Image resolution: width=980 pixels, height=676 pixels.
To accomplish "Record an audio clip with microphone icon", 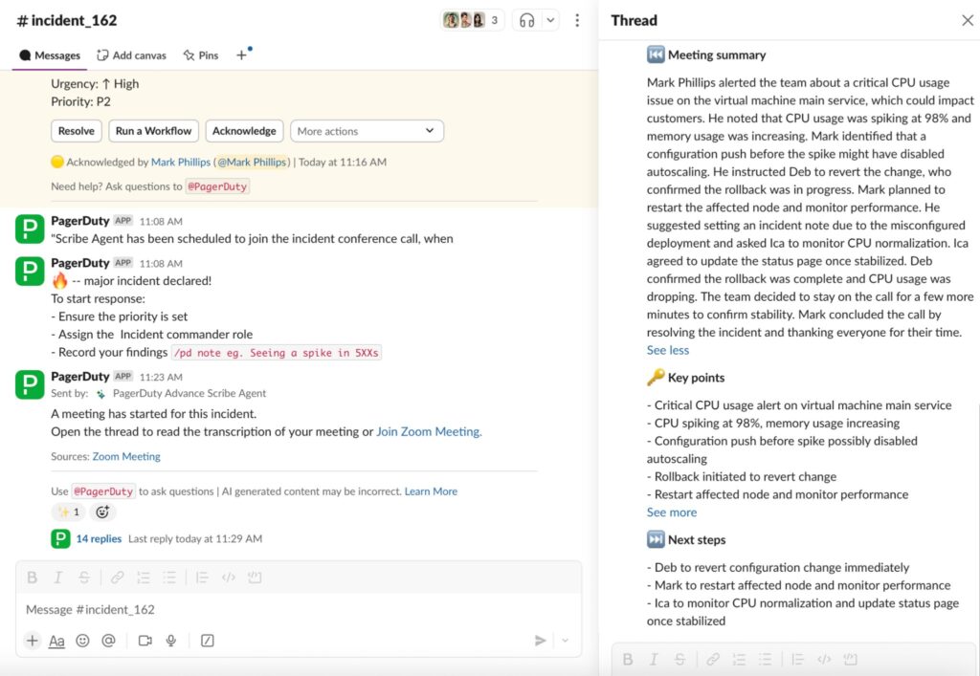I will click(171, 641).
